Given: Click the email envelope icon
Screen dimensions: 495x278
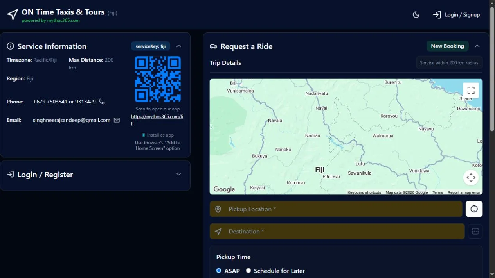Looking at the screenshot, I should (x=117, y=120).
